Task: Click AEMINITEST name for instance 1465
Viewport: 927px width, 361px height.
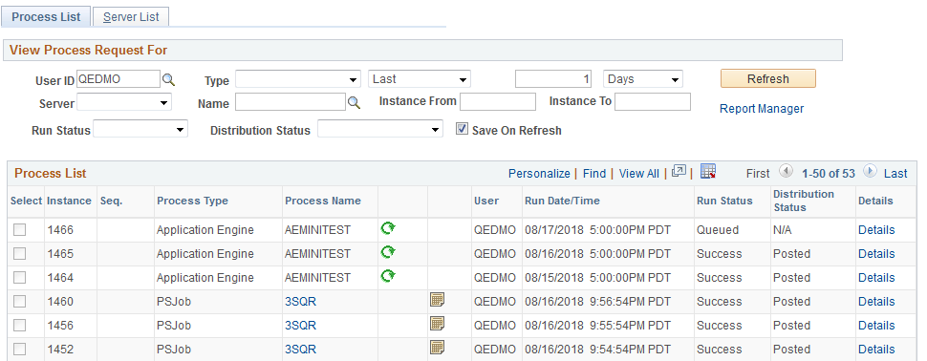Action: click(x=317, y=253)
